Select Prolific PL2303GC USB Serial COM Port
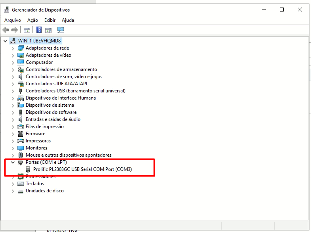Viewport: 311px width, 232px height. [82, 169]
